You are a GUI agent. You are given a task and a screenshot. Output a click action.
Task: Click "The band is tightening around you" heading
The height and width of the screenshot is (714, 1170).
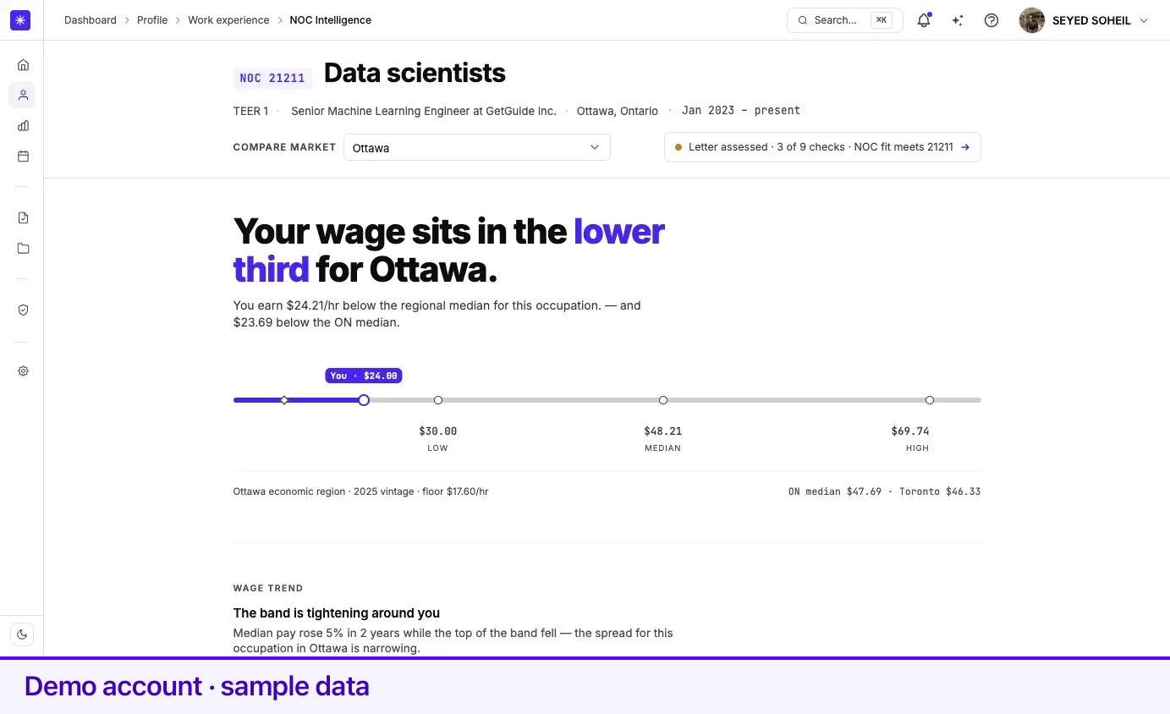point(337,613)
